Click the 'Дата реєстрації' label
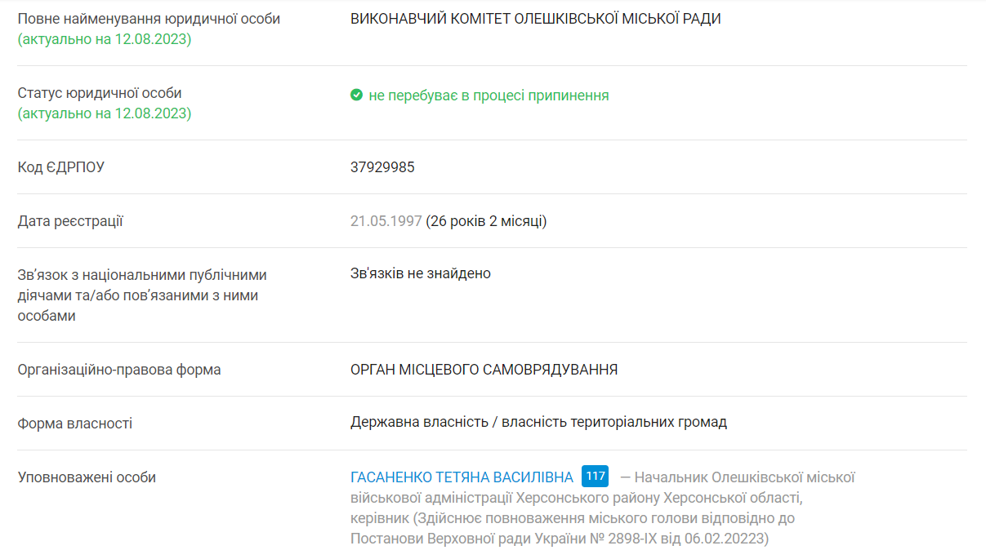The image size is (986, 559). [70, 221]
